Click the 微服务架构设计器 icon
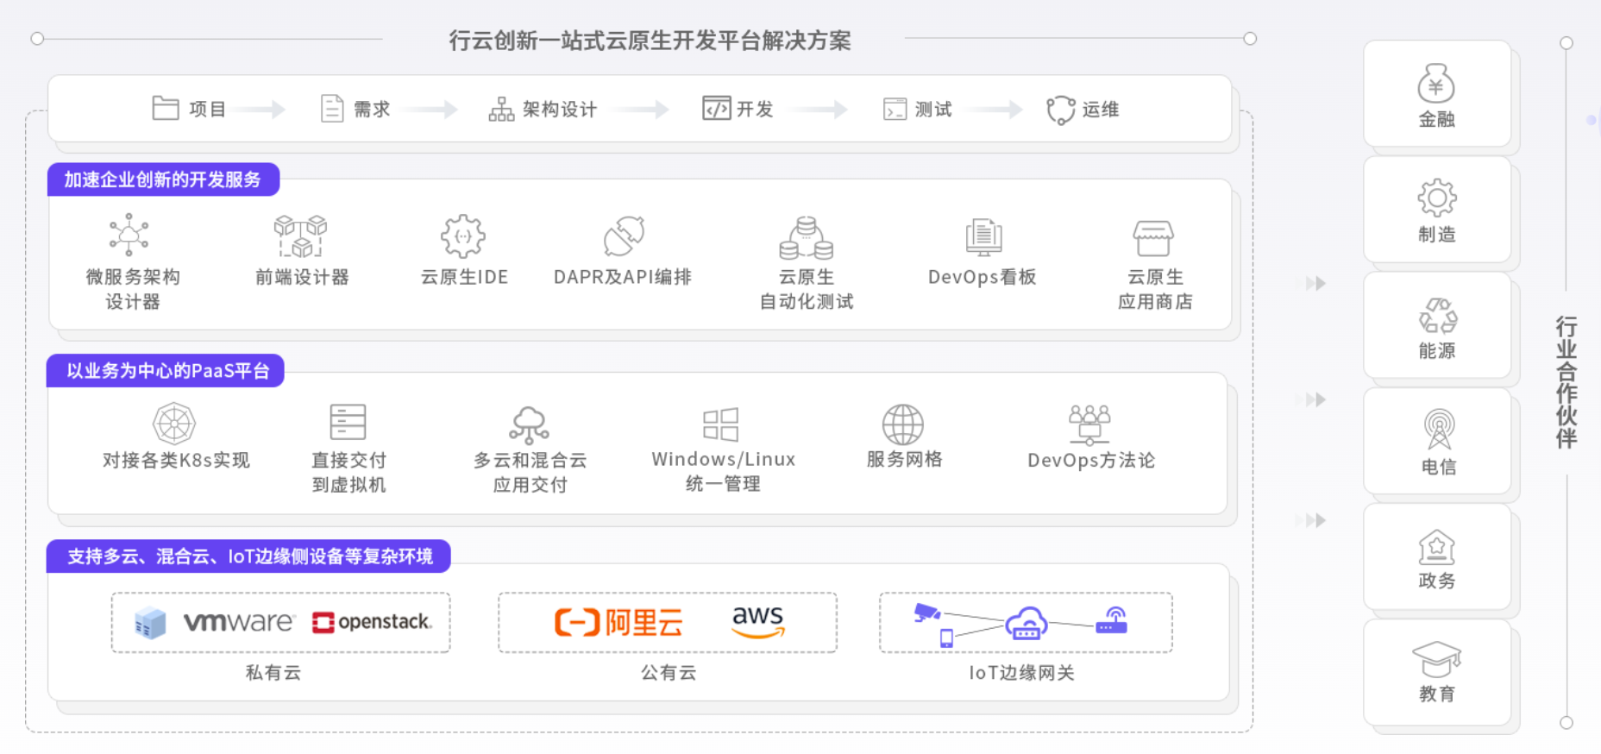1601x754 pixels. tap(129, 235)
